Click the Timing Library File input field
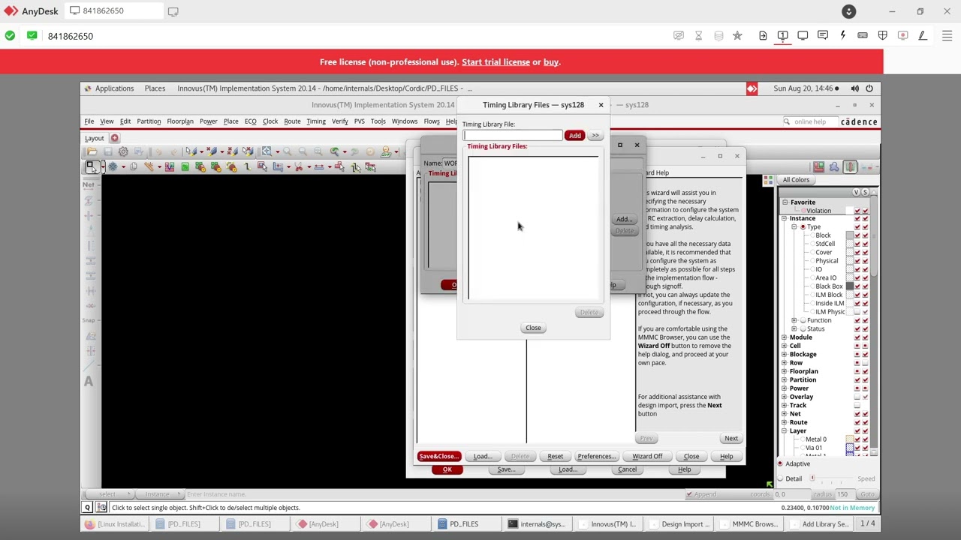This screenshot has height=540, width=961. [x=513, y=136]
